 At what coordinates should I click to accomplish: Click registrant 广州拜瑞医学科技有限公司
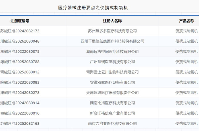click(x=112, y=62)
